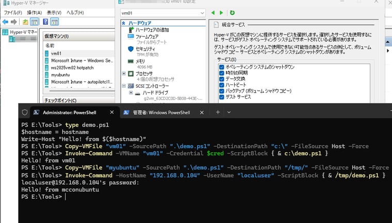Select Microsoft Intune - autopilotc11 VM row
This screenshot has width=392, height=223.
coord(79,82)
